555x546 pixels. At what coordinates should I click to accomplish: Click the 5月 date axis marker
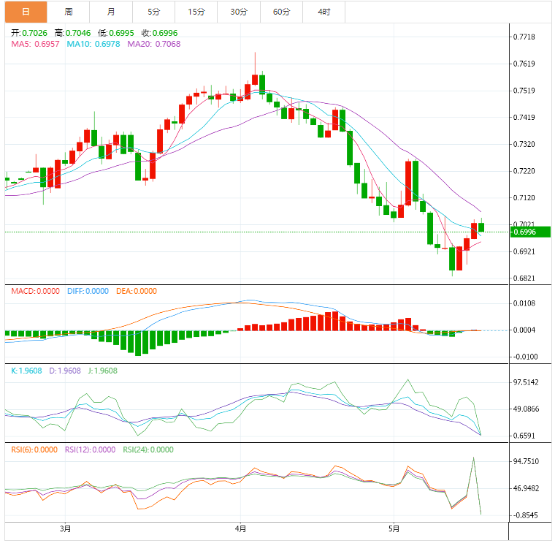(394, 529)
